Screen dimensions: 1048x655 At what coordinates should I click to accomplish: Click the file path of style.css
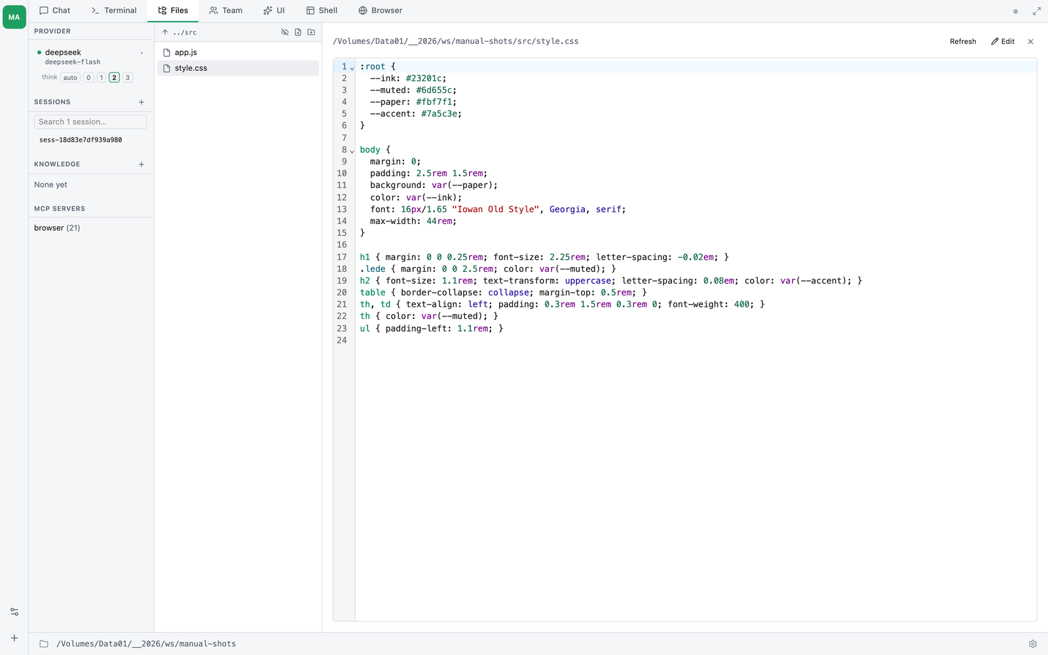click(x=456, y=41)
